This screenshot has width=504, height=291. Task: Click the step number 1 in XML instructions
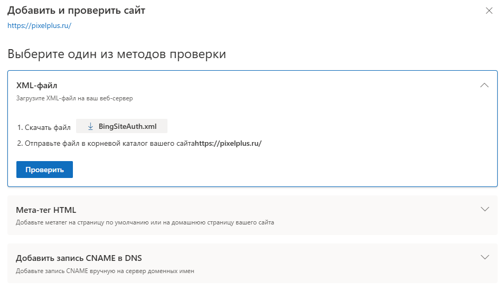point(19,127)
